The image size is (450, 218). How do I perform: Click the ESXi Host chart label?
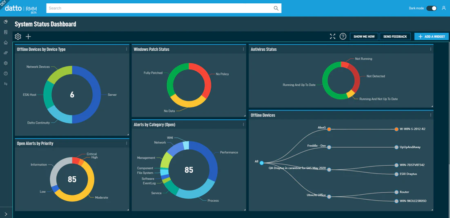[x=29, y=94]
